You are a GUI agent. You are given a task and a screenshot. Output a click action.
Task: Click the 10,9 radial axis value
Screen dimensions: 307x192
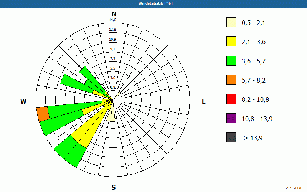(x=112, y=40)
